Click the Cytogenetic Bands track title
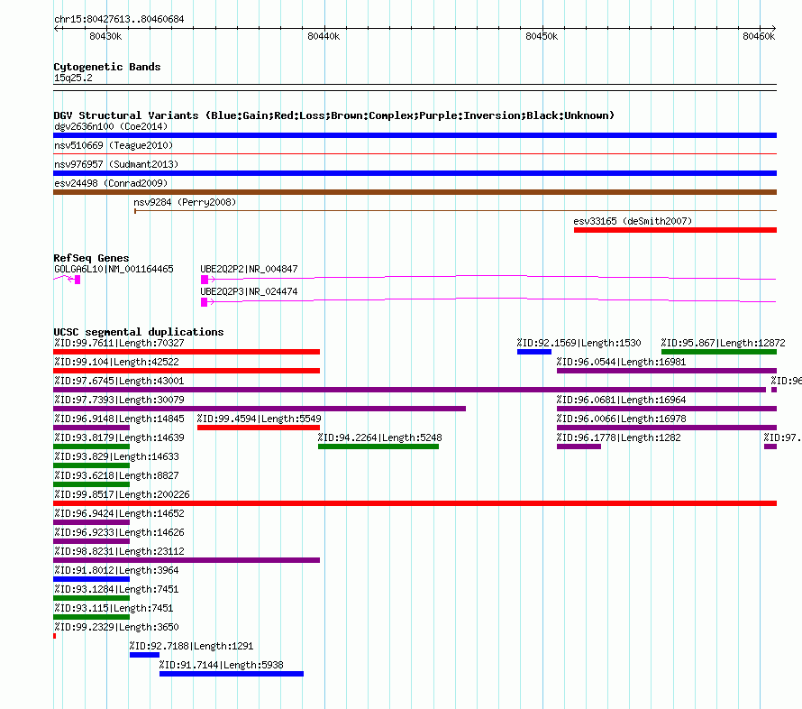The image size is (802, 709). coord(107,67)
